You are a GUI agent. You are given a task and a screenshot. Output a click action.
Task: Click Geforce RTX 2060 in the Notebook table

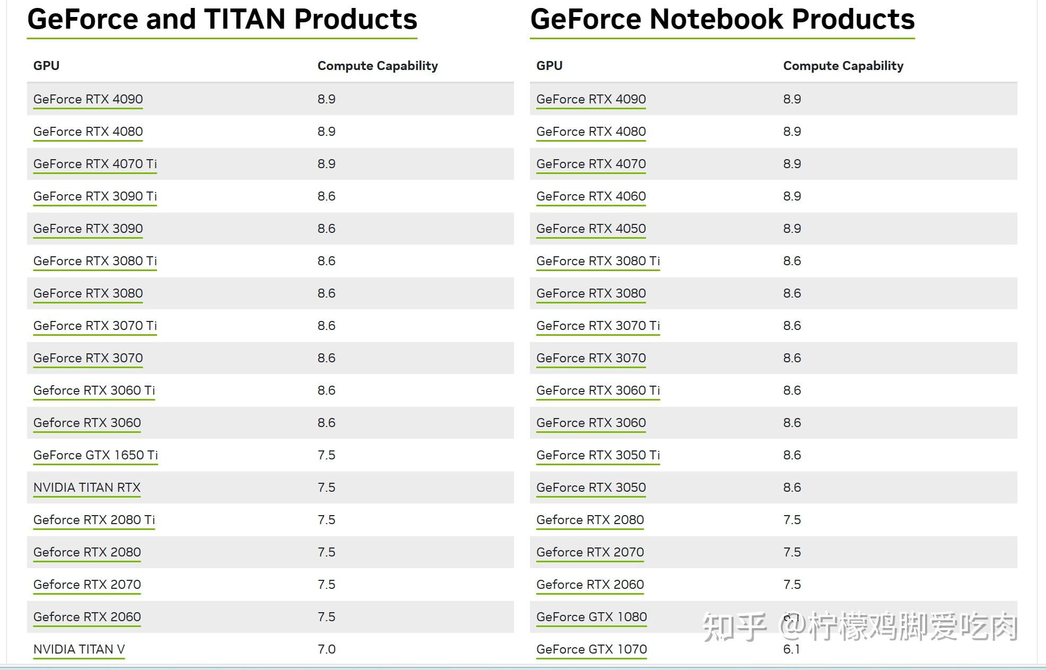pyautogui.click(x=590, y=585)
